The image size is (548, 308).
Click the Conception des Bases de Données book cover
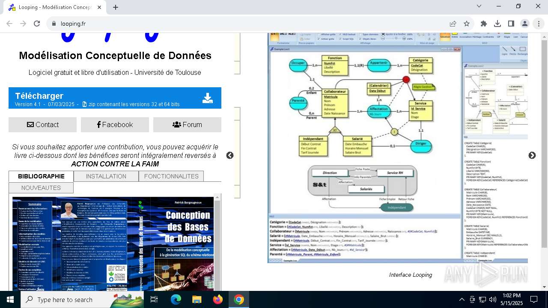113,244
